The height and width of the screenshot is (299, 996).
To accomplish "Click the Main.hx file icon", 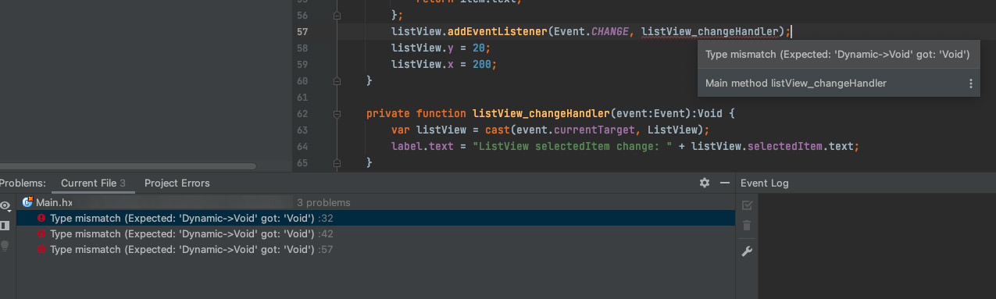I will click(x=27, y=202).
